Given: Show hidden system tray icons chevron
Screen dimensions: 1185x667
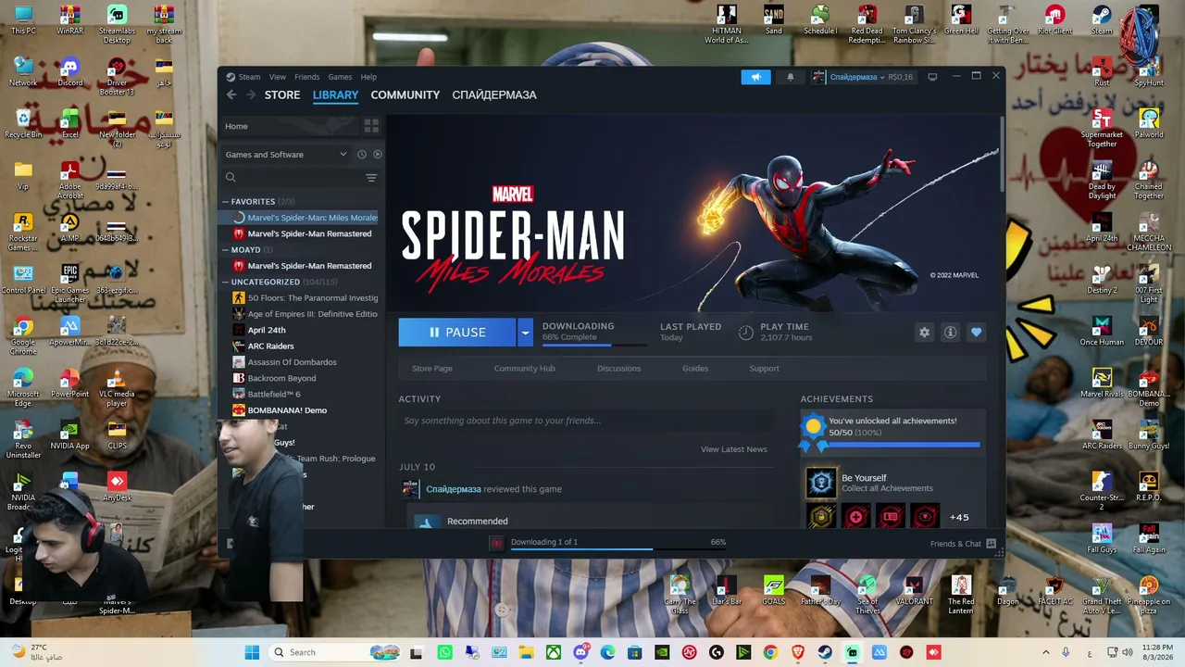Looking at the screenshot, I should tap(1046, 652).
